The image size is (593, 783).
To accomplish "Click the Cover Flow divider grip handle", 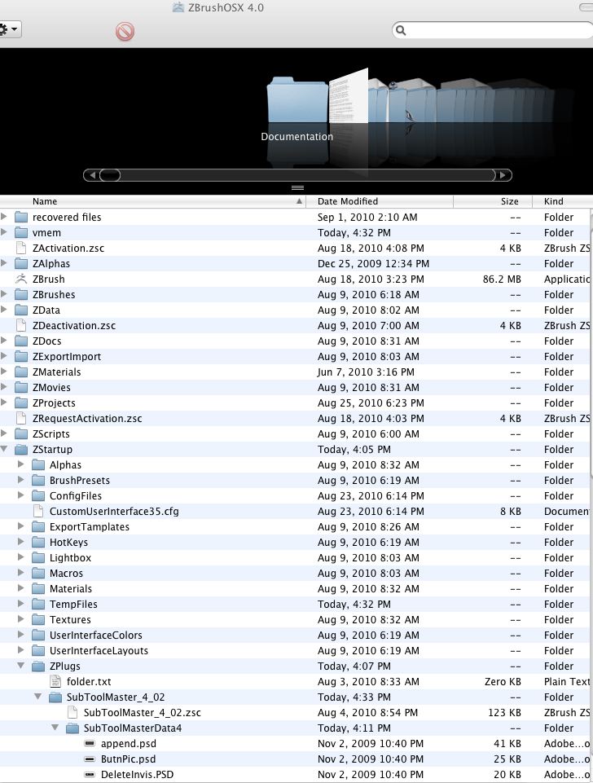I will click(x=297, y=187).
